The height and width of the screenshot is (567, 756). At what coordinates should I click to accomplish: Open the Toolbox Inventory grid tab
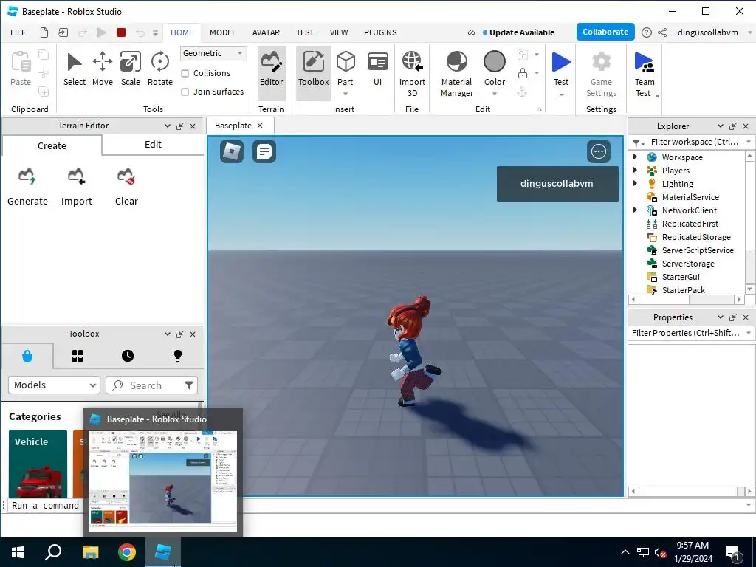[x=78, y=357]
